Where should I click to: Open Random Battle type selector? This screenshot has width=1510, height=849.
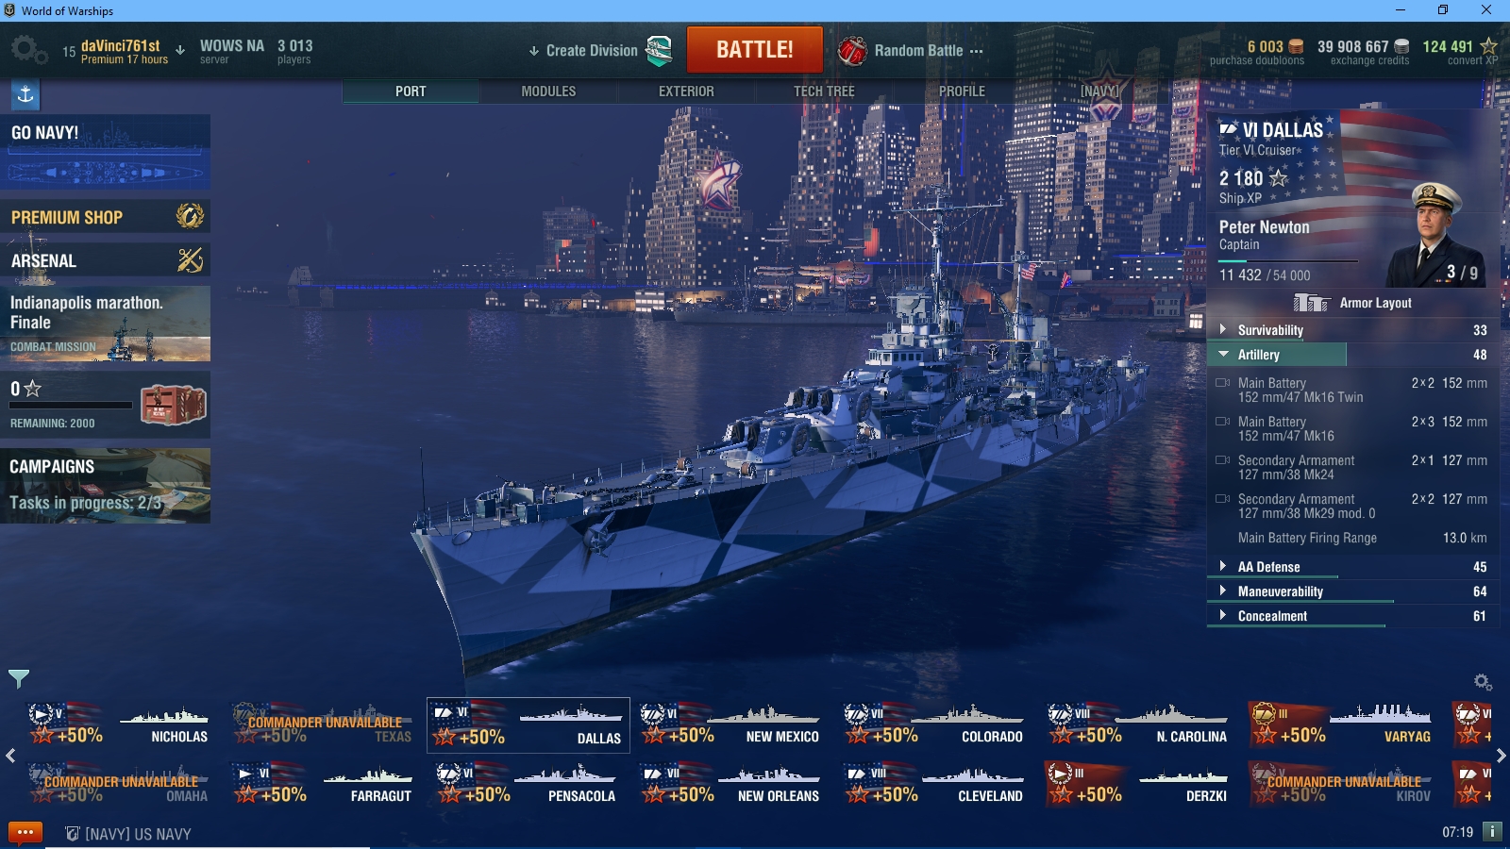[911, 50]
